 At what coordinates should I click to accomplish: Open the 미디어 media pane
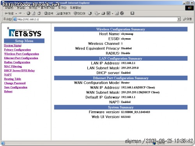[x=79, y=13]
